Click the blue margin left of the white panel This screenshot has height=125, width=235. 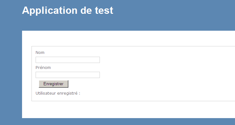pyautogui.click(x=11, y=75)
